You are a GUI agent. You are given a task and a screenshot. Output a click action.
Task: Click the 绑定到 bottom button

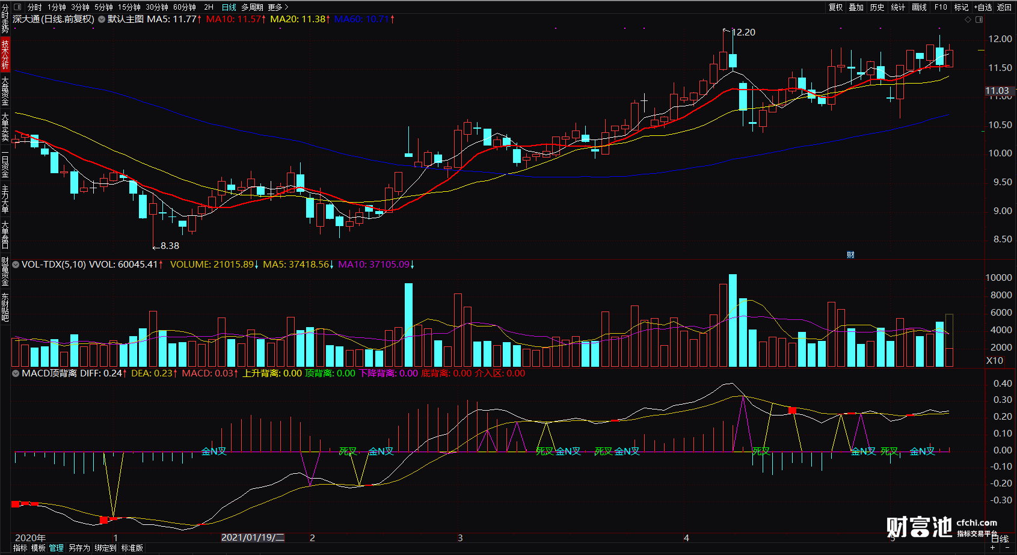click(105, 548)
